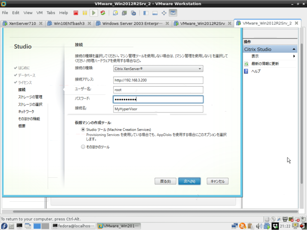Click the volume speaker tray icon
Screen dimensions: 307x230
[x=259, y=226]
